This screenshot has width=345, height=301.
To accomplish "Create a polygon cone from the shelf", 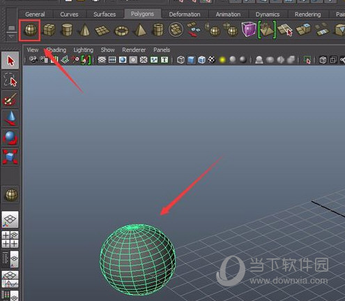I will click(85, 30).
